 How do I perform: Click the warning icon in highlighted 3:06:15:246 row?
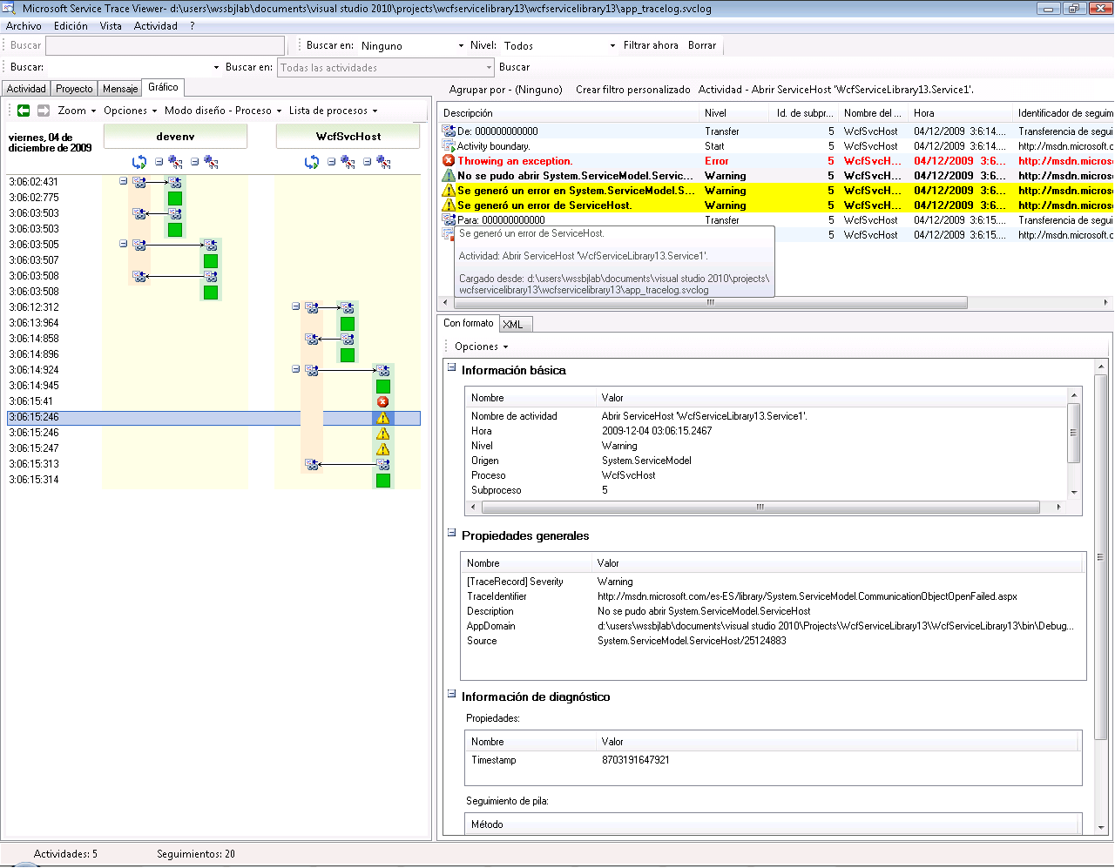tap(382, 417)
